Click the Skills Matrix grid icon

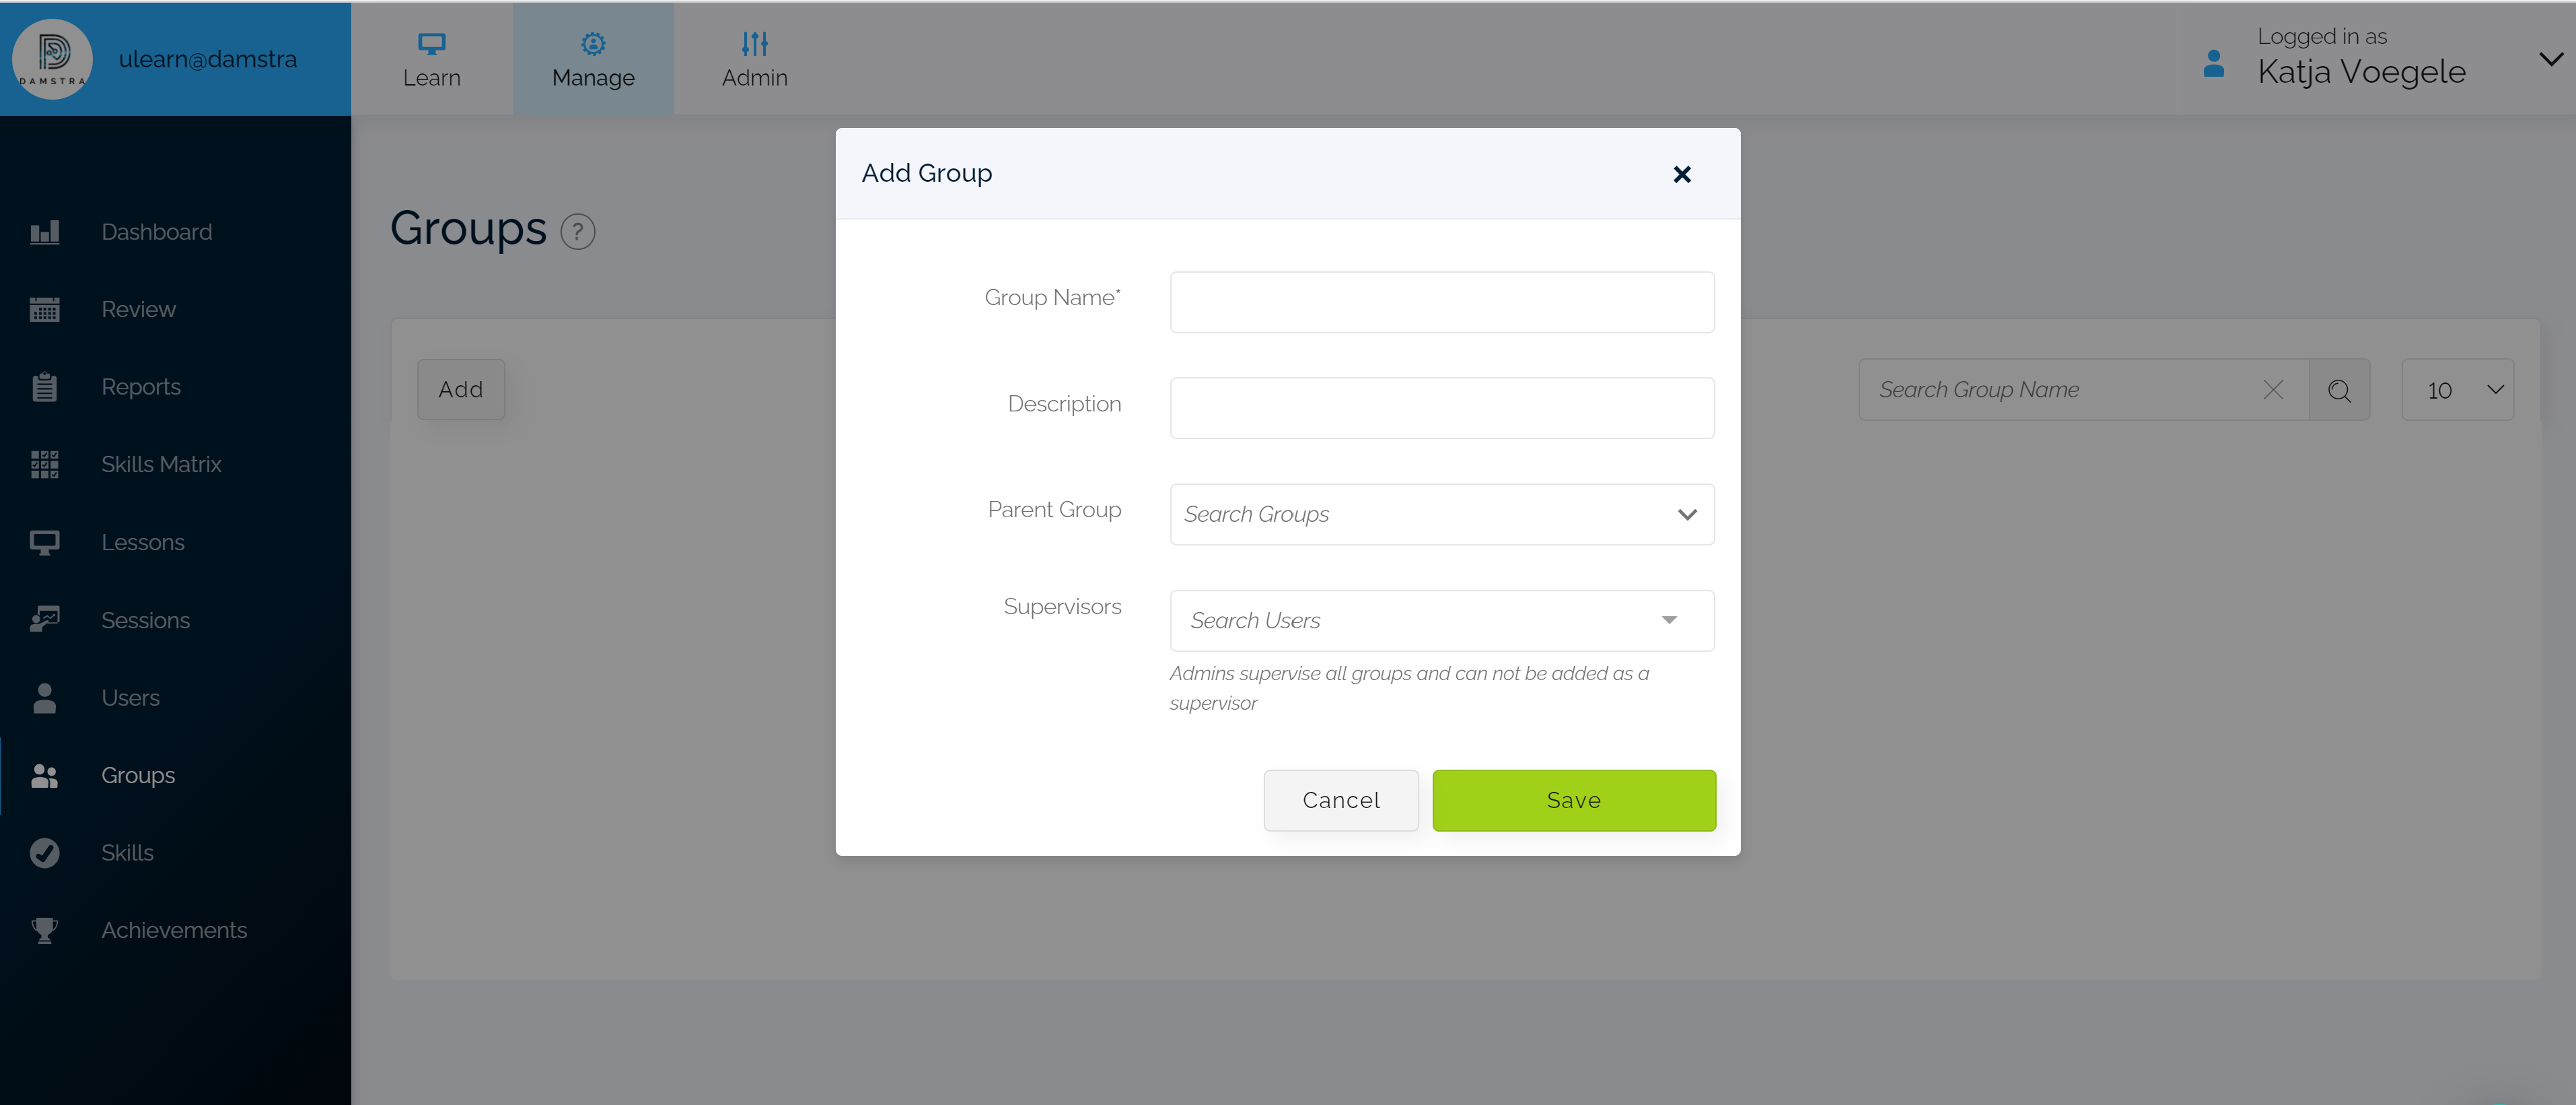(45, 463)
